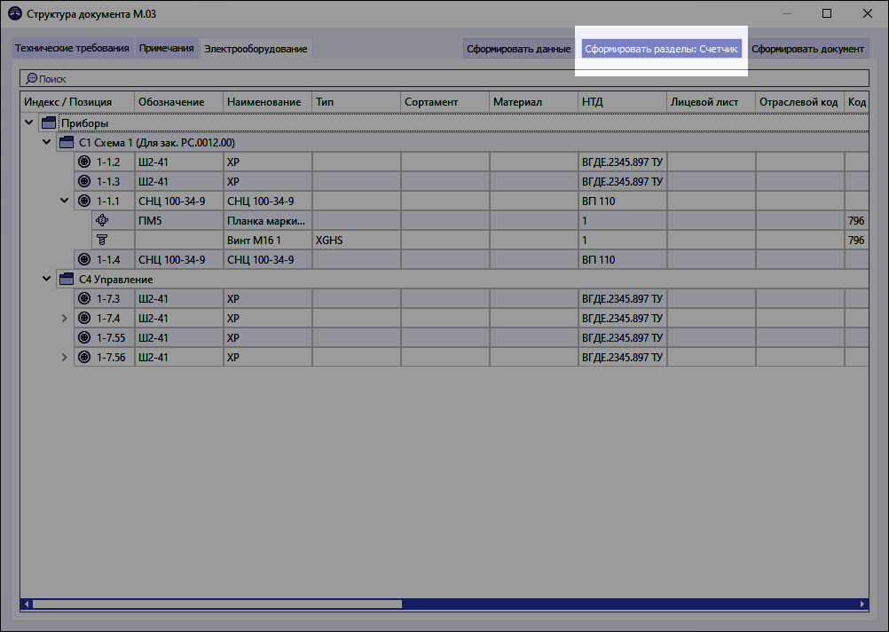Viewport: 889px width, 632px height.
Task: Click inside the Поиск search field
Action: (x=177, y=79)
